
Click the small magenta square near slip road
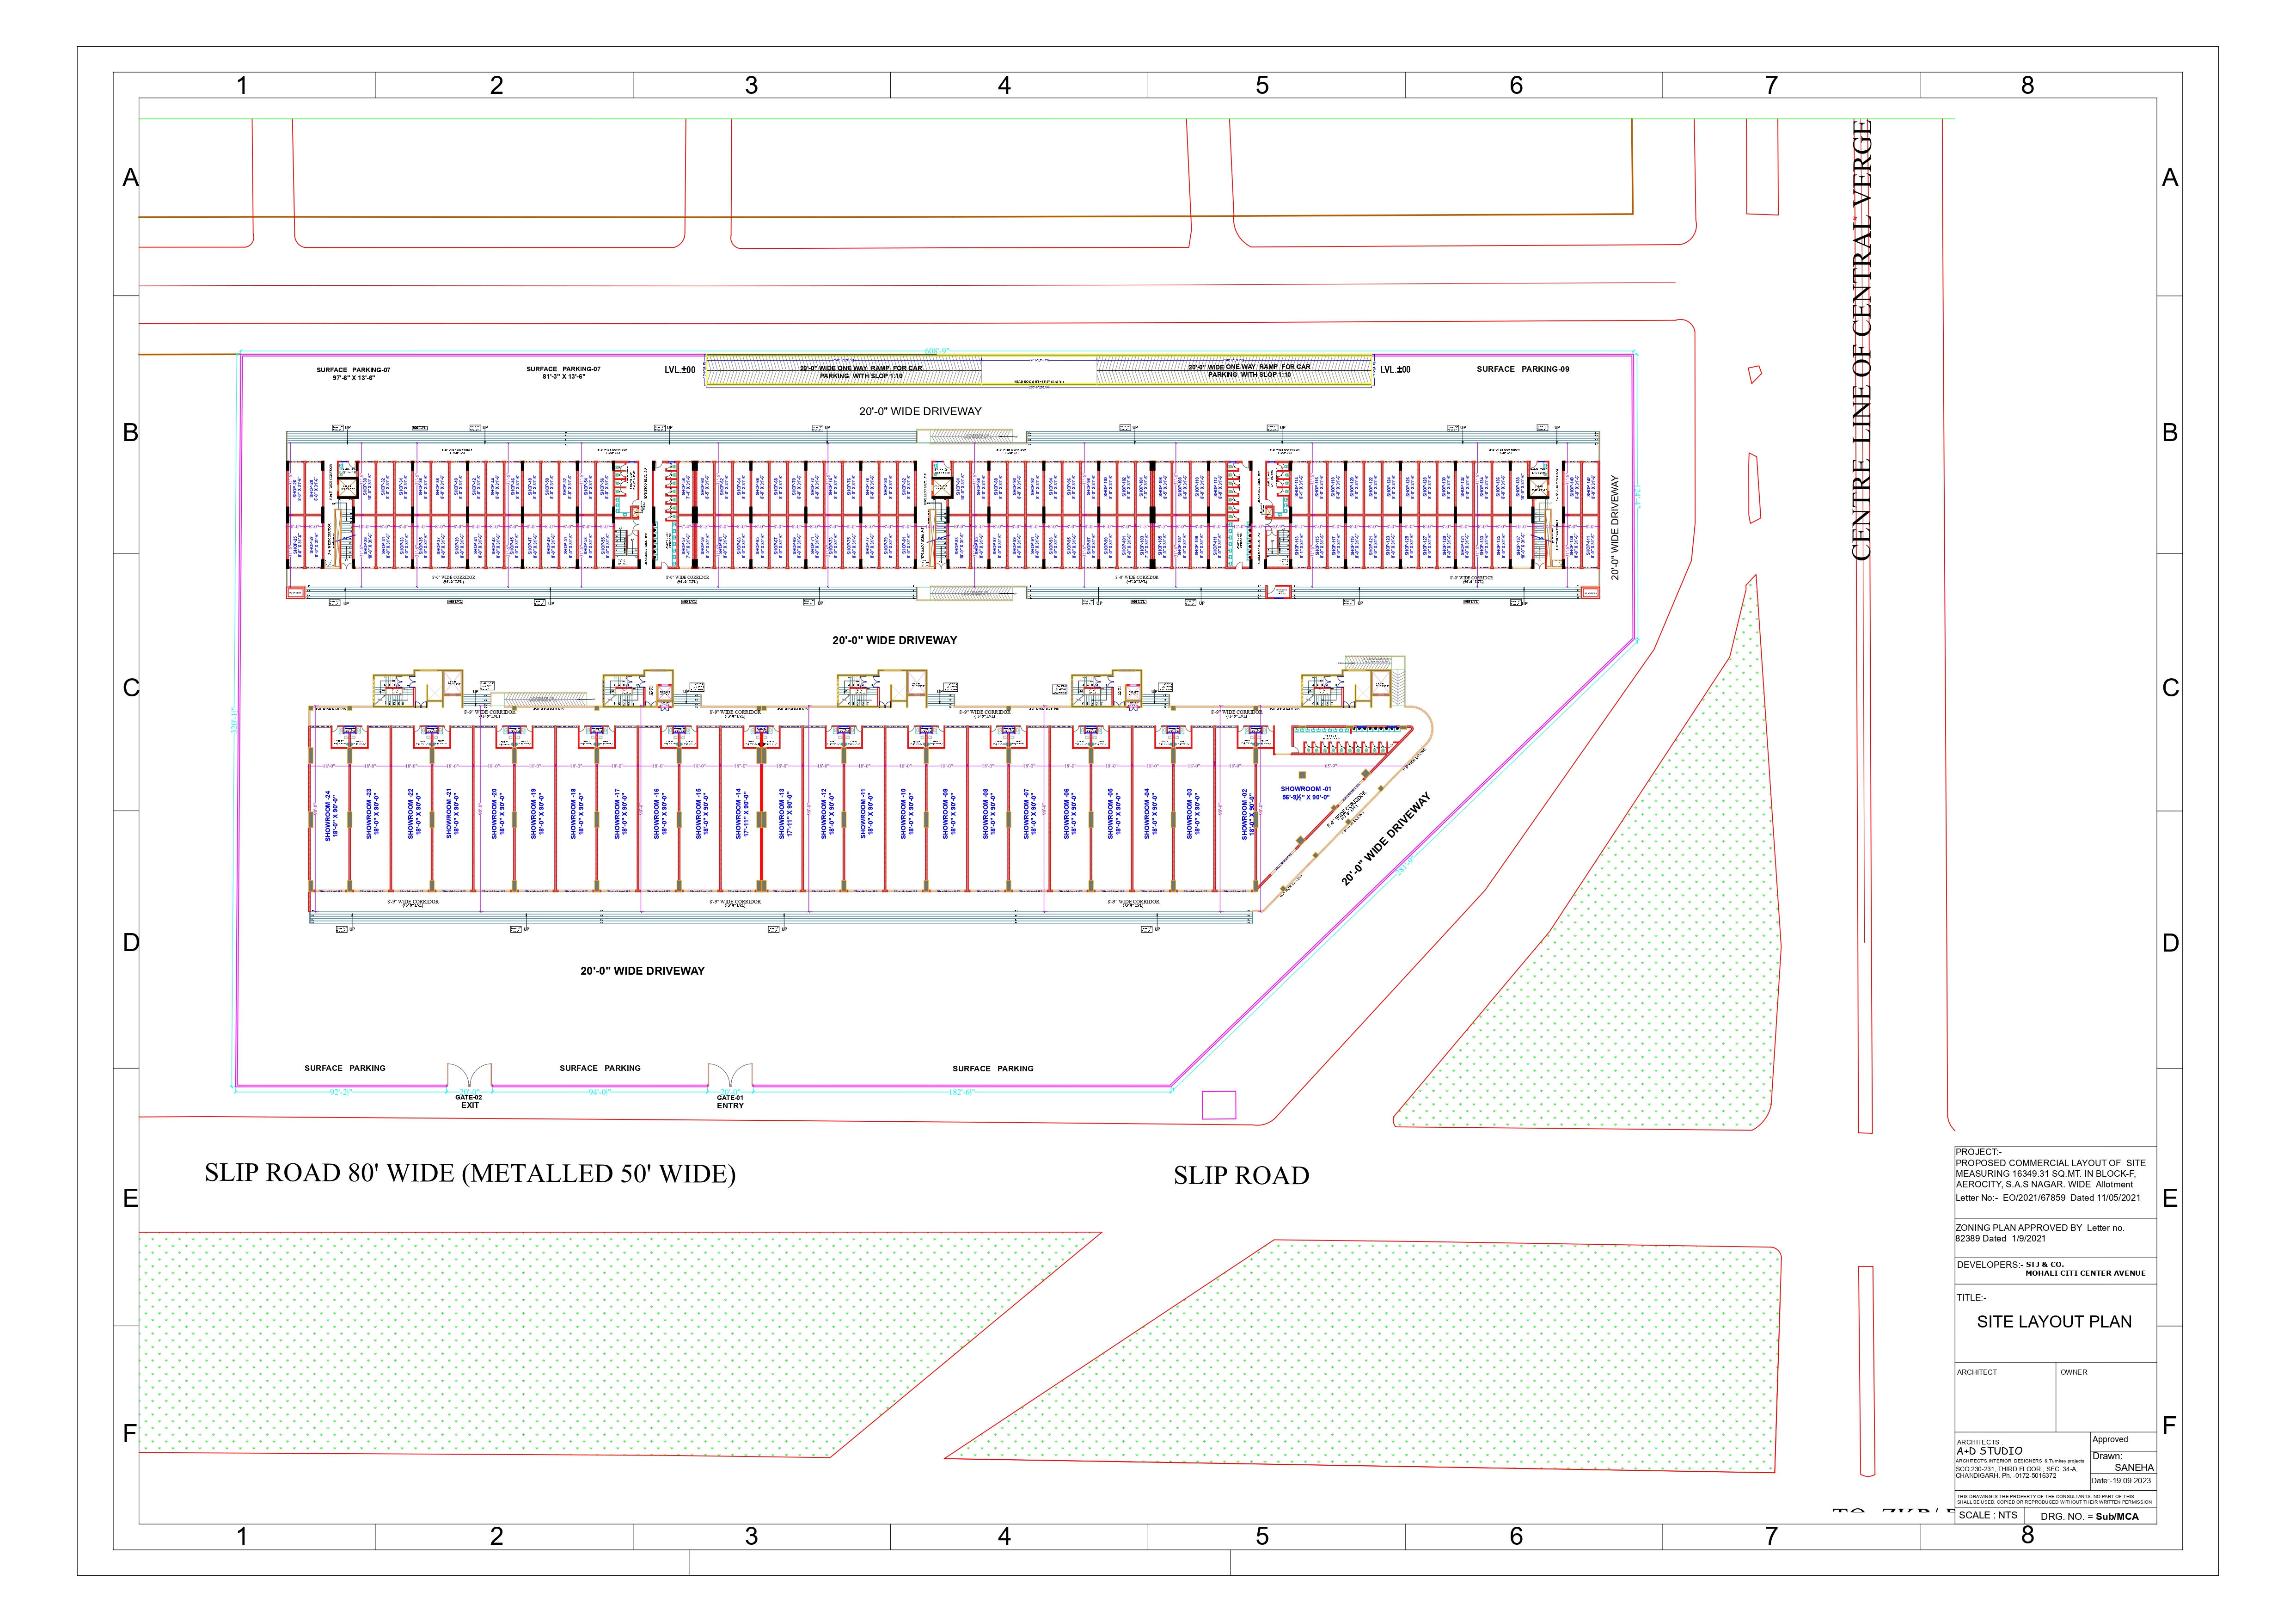coord(1218,1104)
